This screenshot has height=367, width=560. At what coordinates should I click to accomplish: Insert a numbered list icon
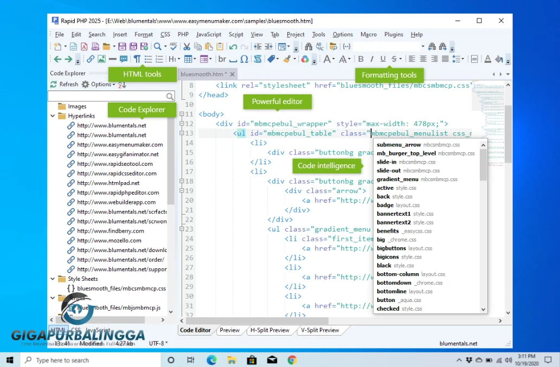coord(159,59)
